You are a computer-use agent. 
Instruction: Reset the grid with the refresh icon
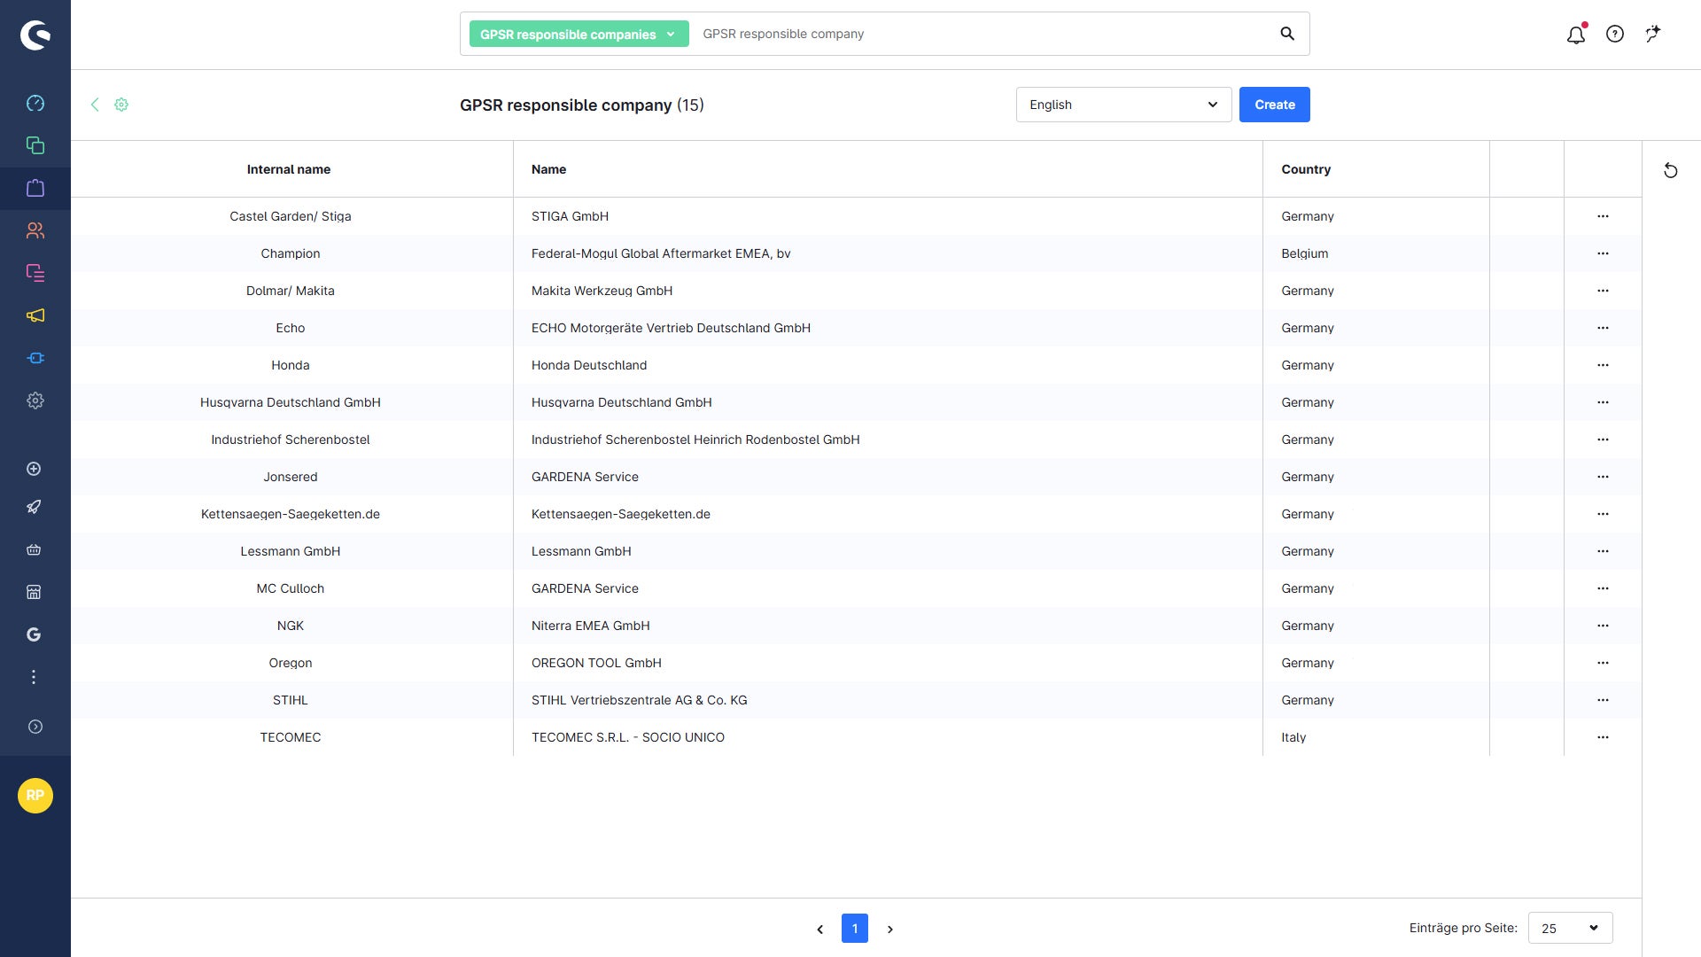(1671, 170)
